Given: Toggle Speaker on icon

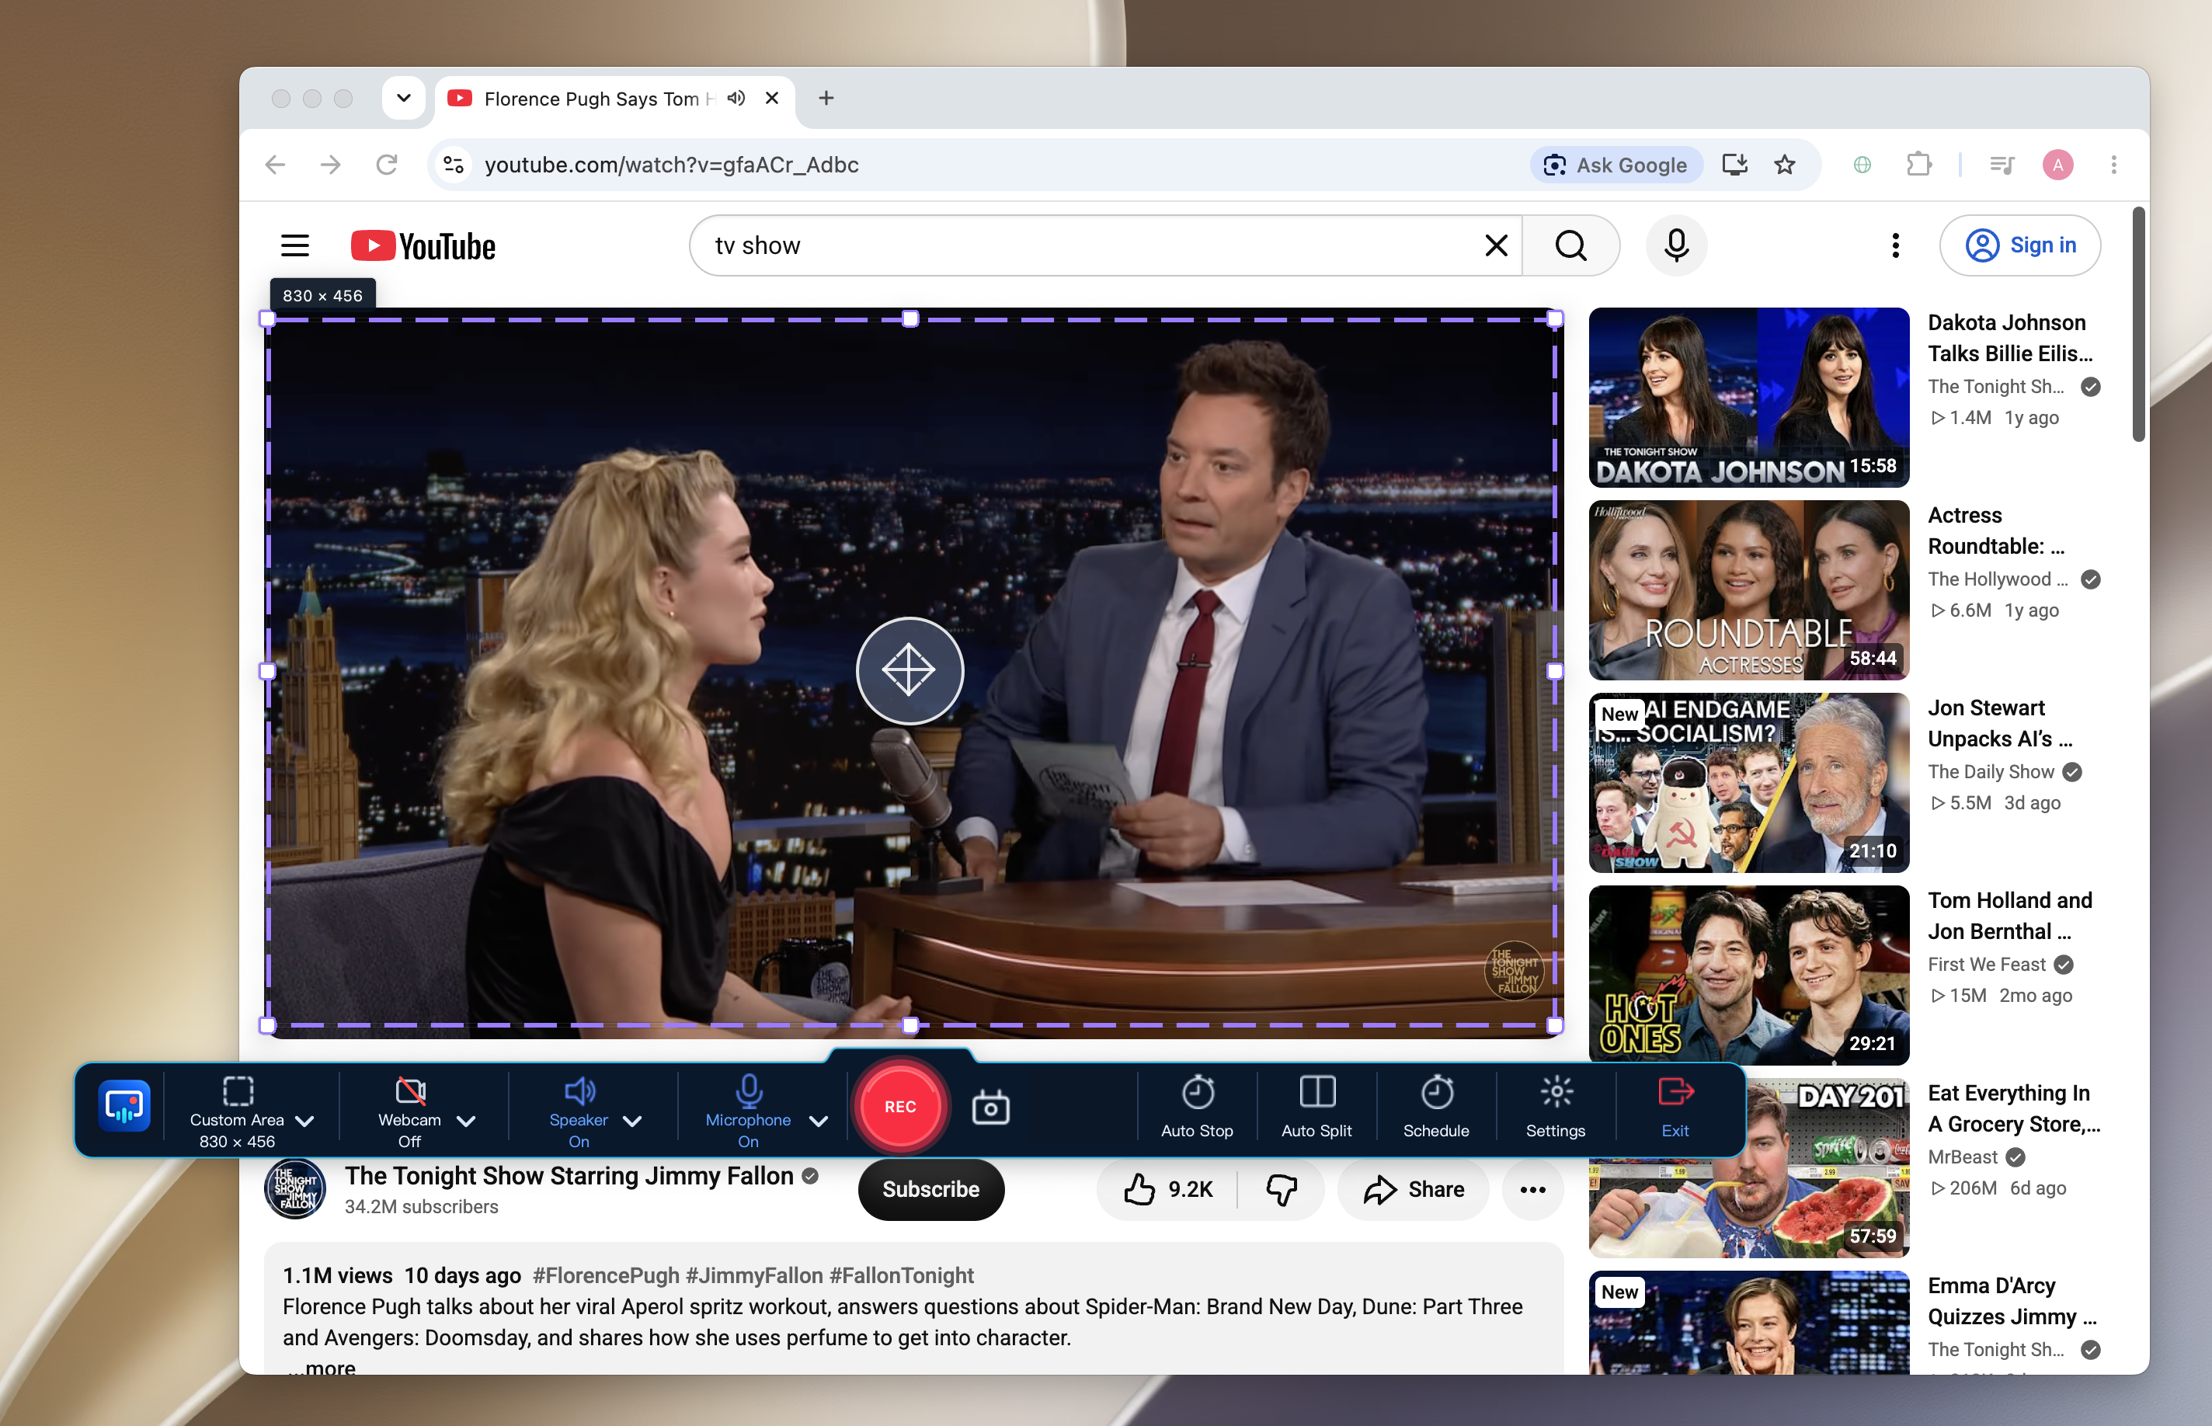Looking at the screenshot, I should pyautogui.click(x=579, y=1090).
